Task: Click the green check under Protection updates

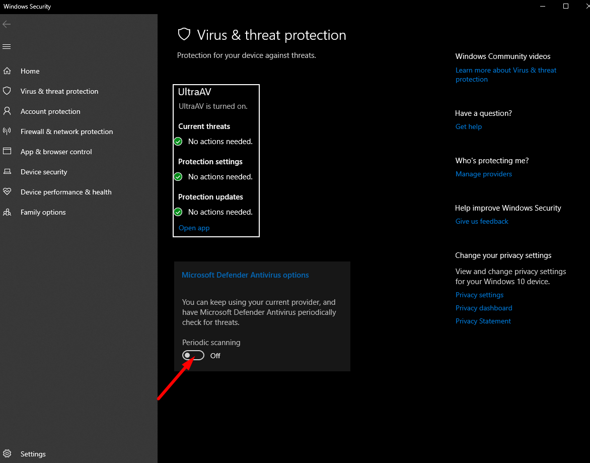Action: (178, 212)
